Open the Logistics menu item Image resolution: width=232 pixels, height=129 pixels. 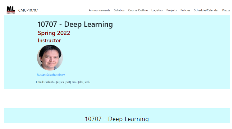[157, 10]
